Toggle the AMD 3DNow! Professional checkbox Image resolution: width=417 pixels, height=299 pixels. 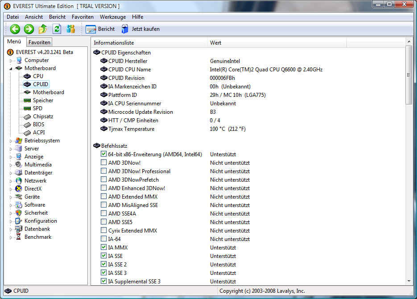pos(104,171)
